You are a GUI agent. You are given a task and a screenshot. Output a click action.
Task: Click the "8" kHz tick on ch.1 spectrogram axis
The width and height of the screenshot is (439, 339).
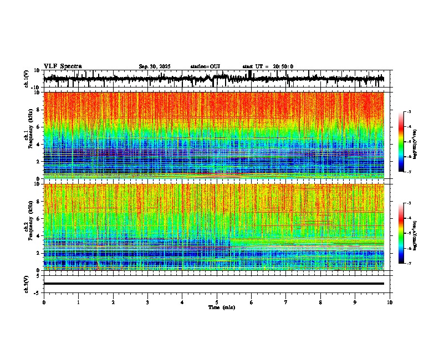pos(39,110)
